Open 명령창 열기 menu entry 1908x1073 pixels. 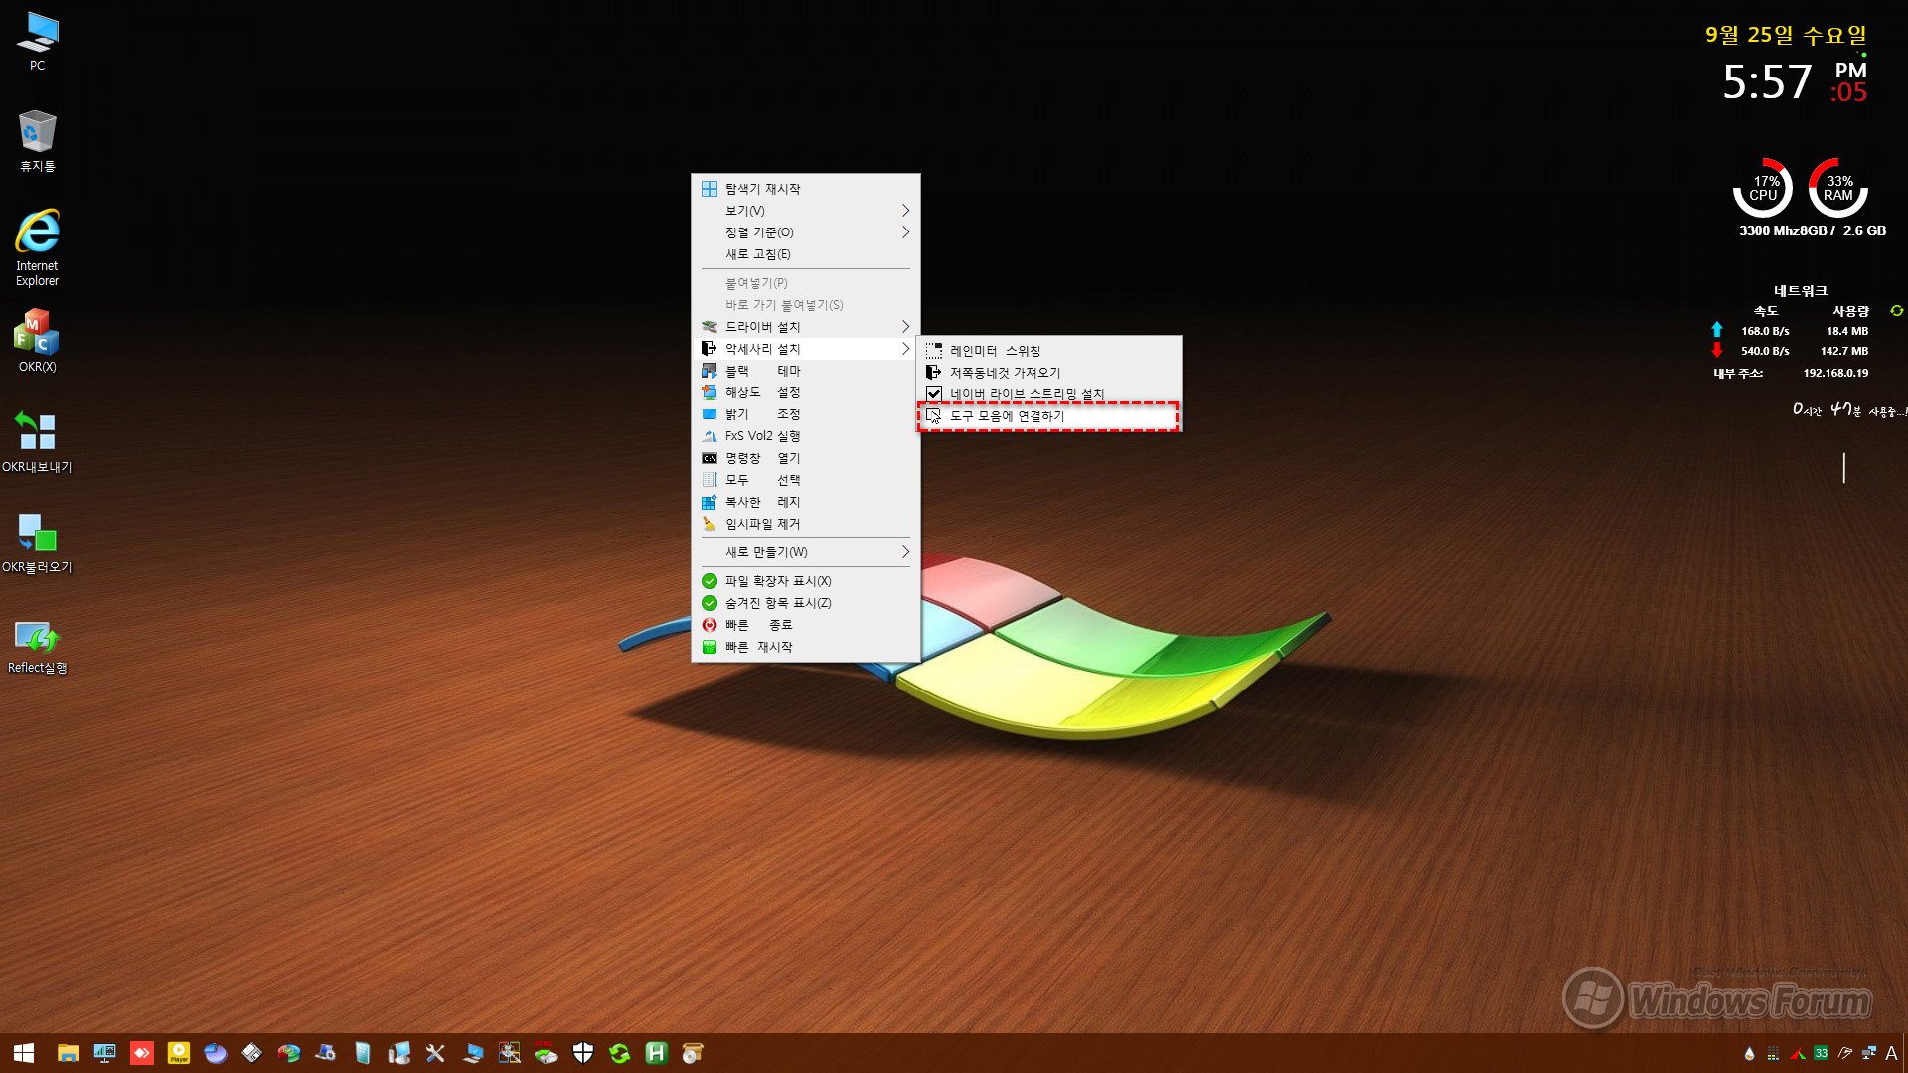(806, 458)
